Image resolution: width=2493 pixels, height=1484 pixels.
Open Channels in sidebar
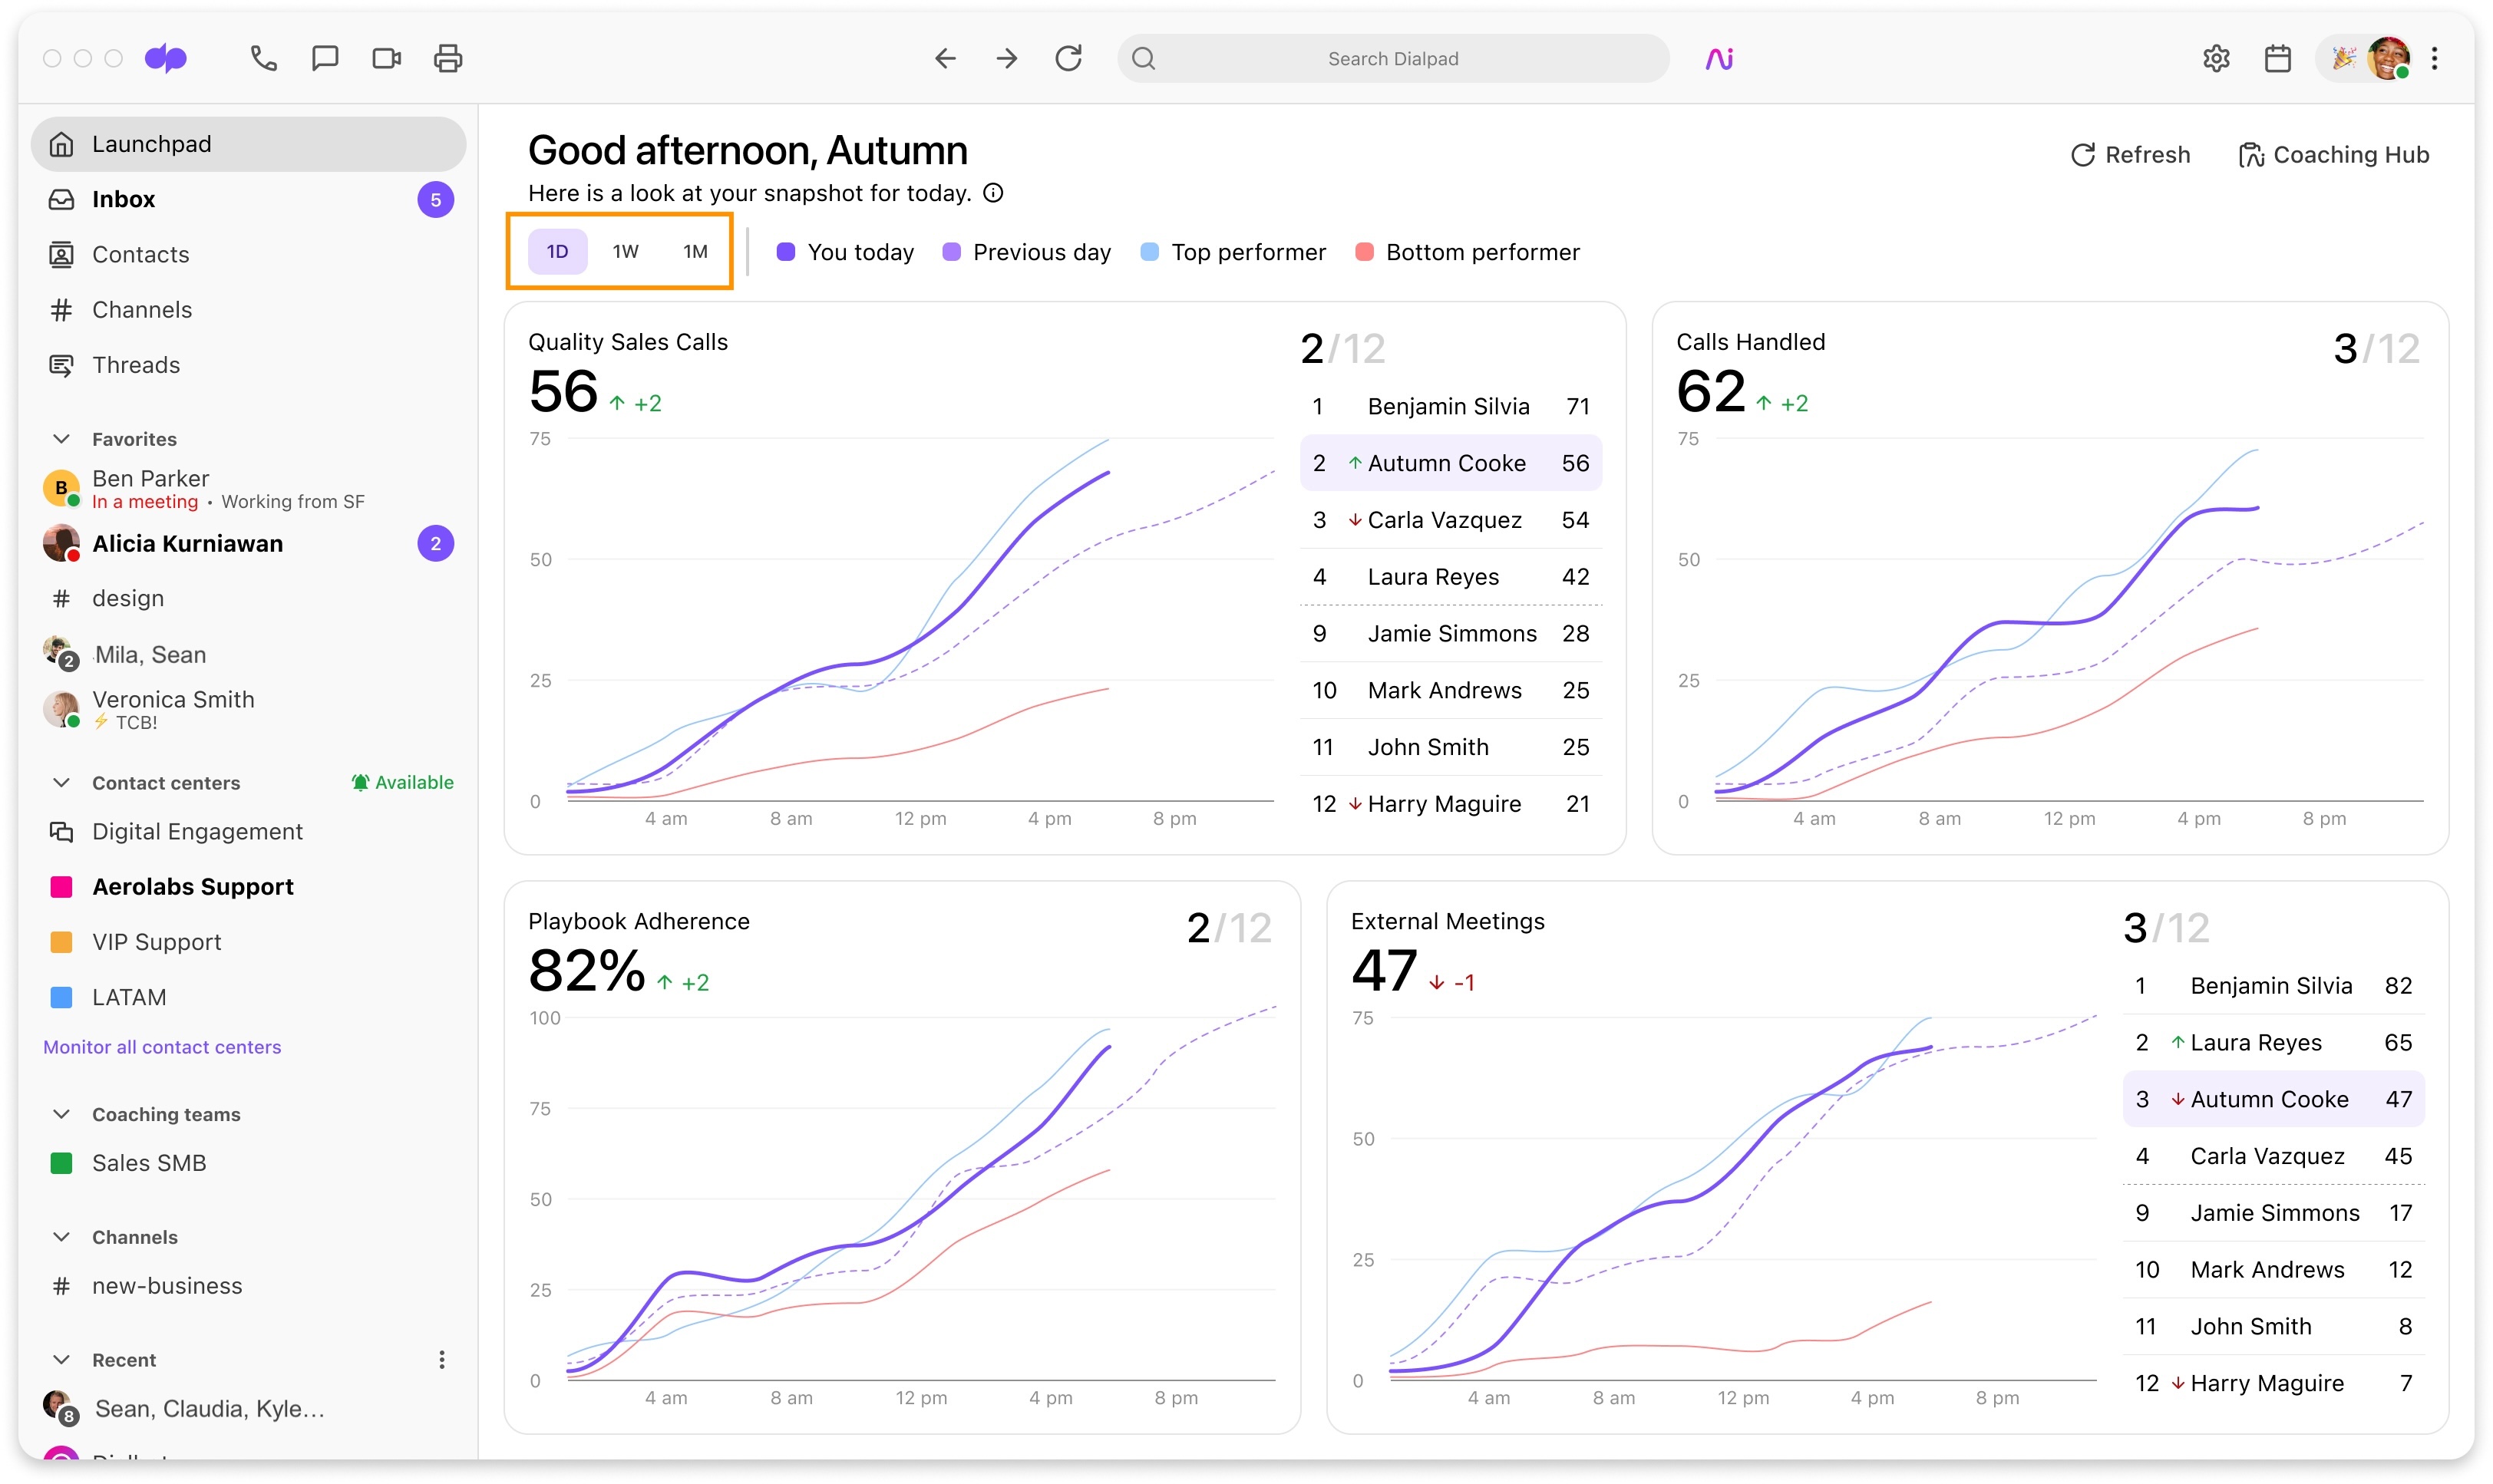tap(248, 310)
